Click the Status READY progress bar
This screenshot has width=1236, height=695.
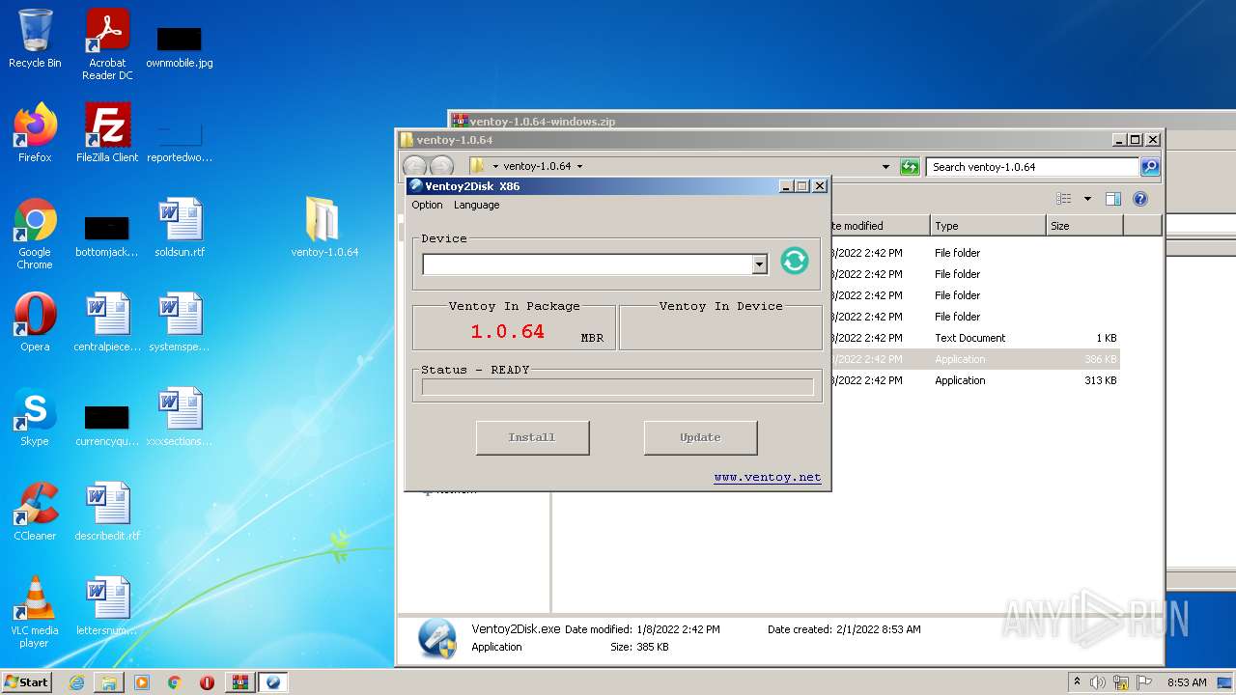point(617,387)
